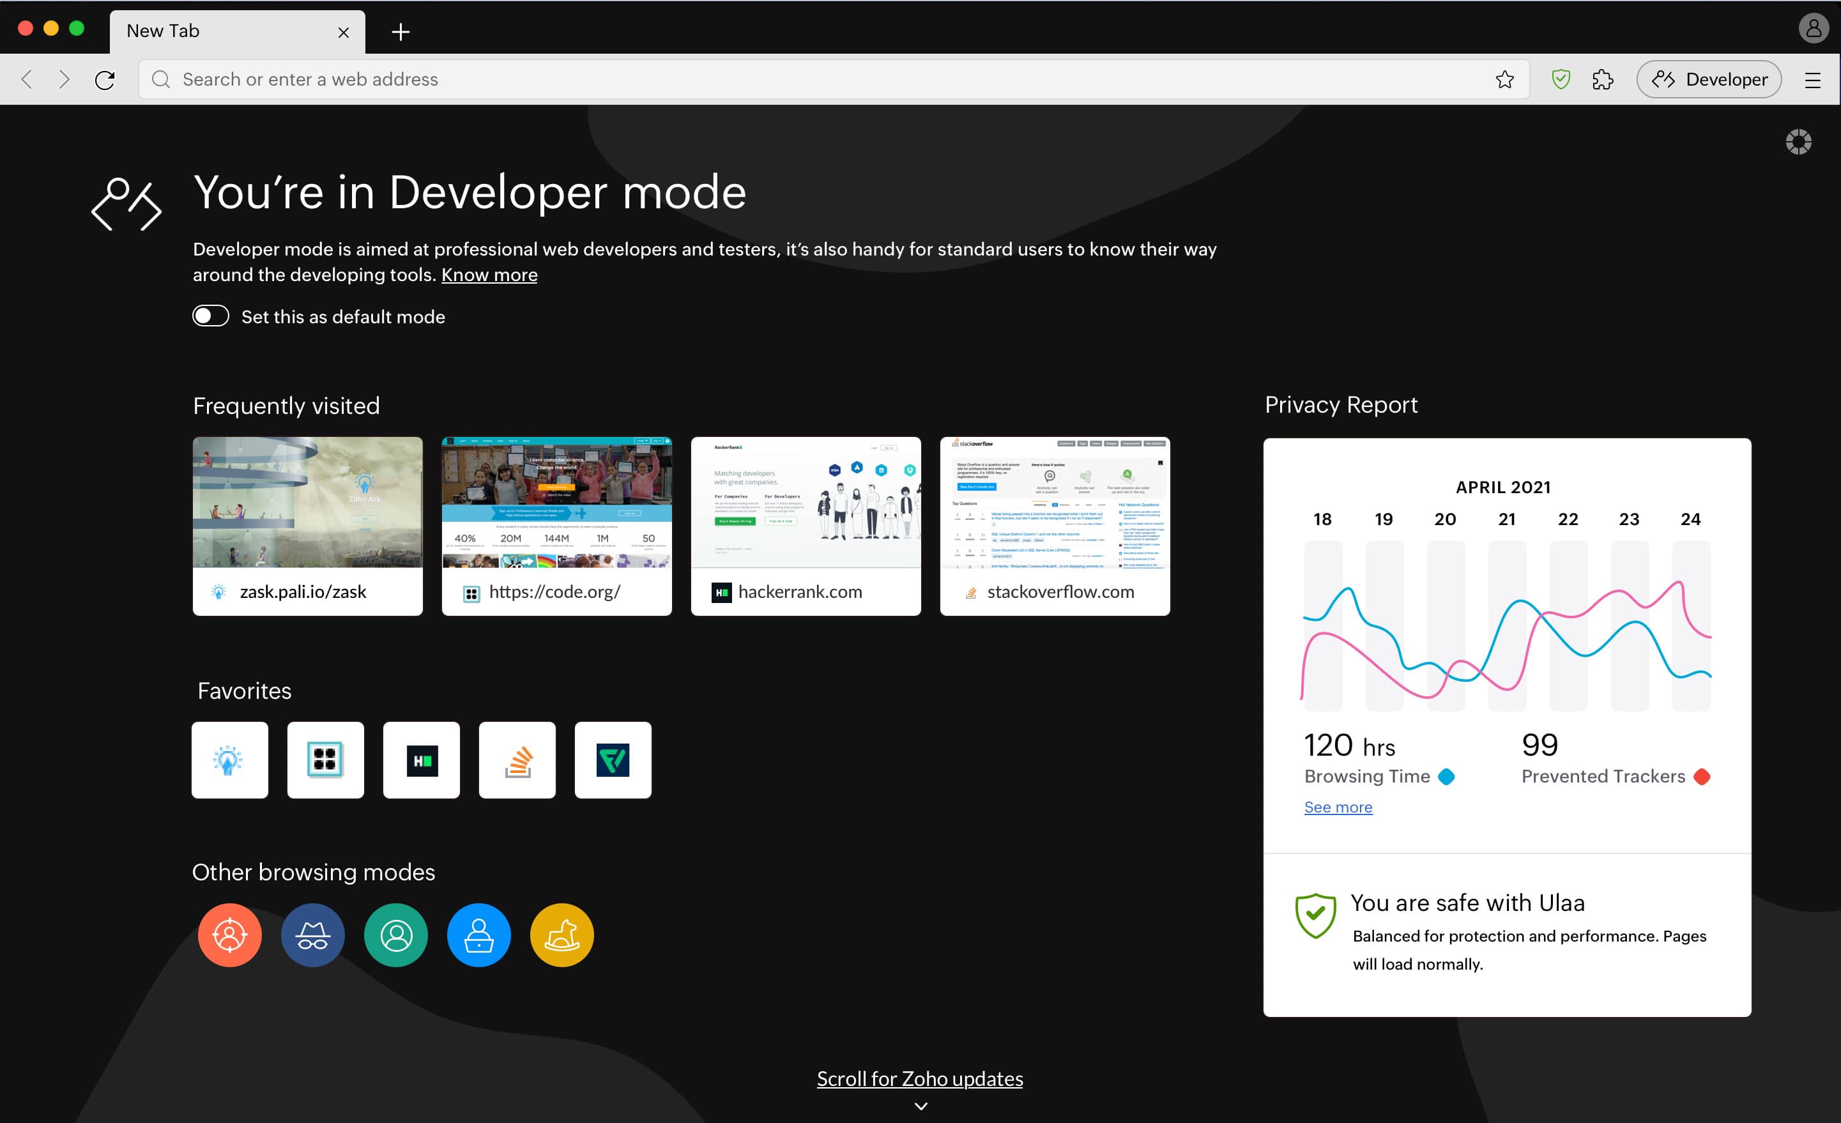Enable Set this as default mode

tap(210, 316)
